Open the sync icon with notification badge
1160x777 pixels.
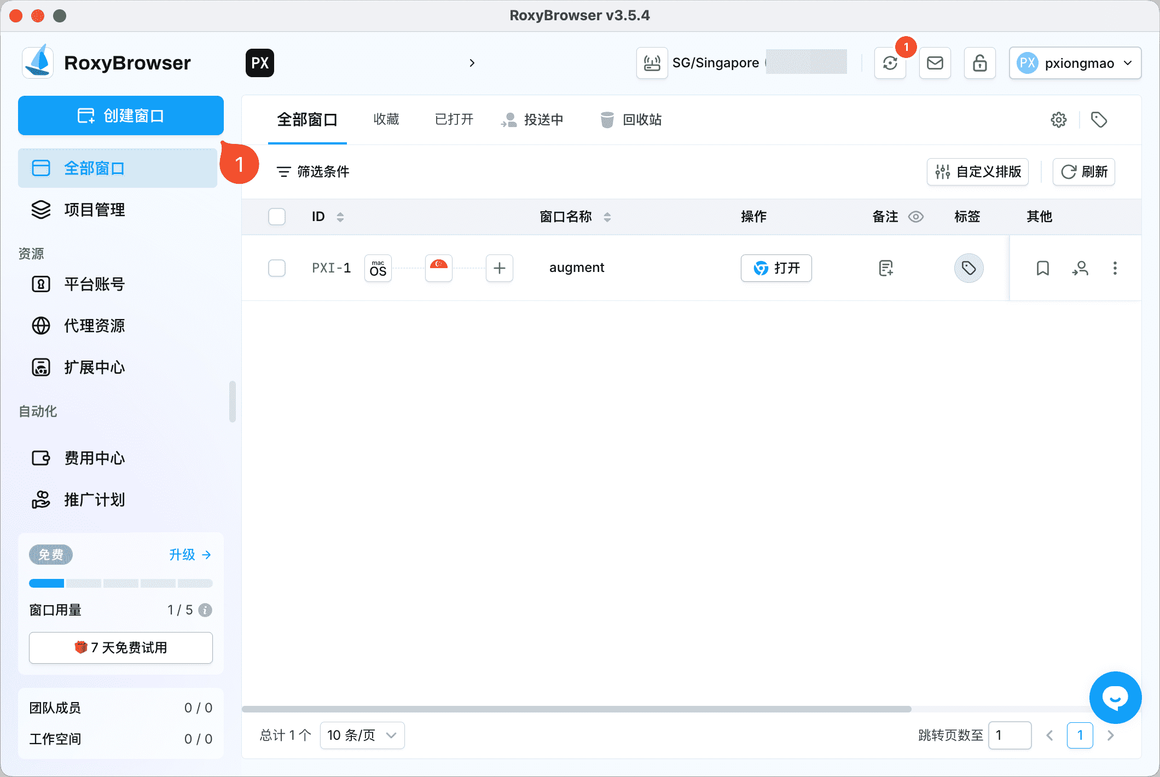[x=890, y=63]
